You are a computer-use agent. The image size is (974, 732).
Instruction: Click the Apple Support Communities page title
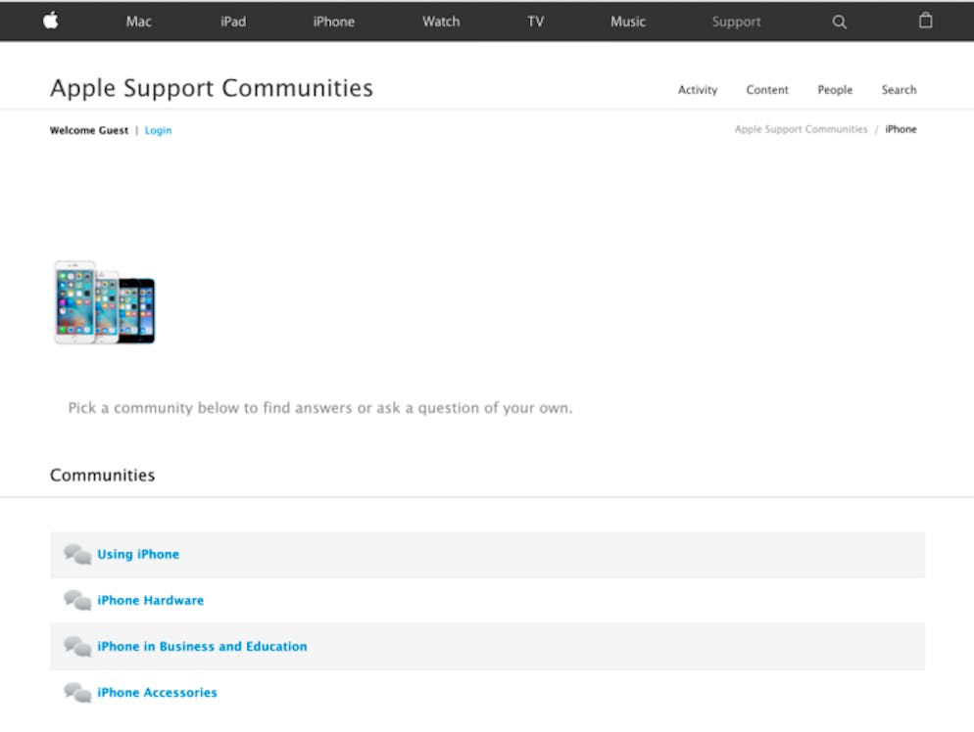tap(212, 88)
